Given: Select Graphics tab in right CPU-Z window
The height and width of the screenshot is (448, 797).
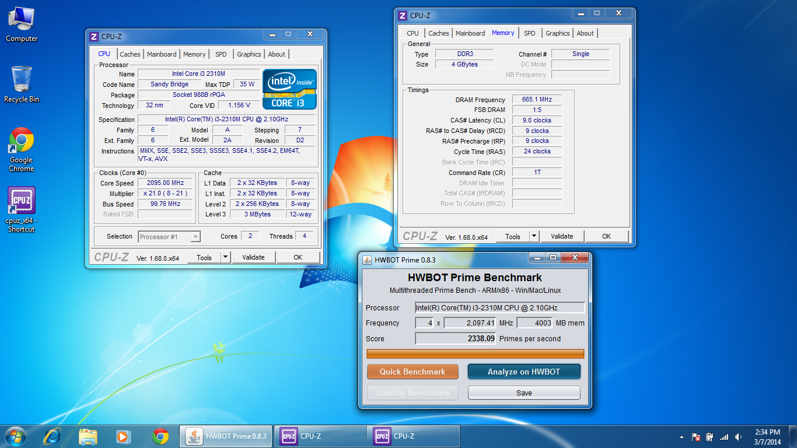Looking at the screenshot, I should click(x=558, y=33).
